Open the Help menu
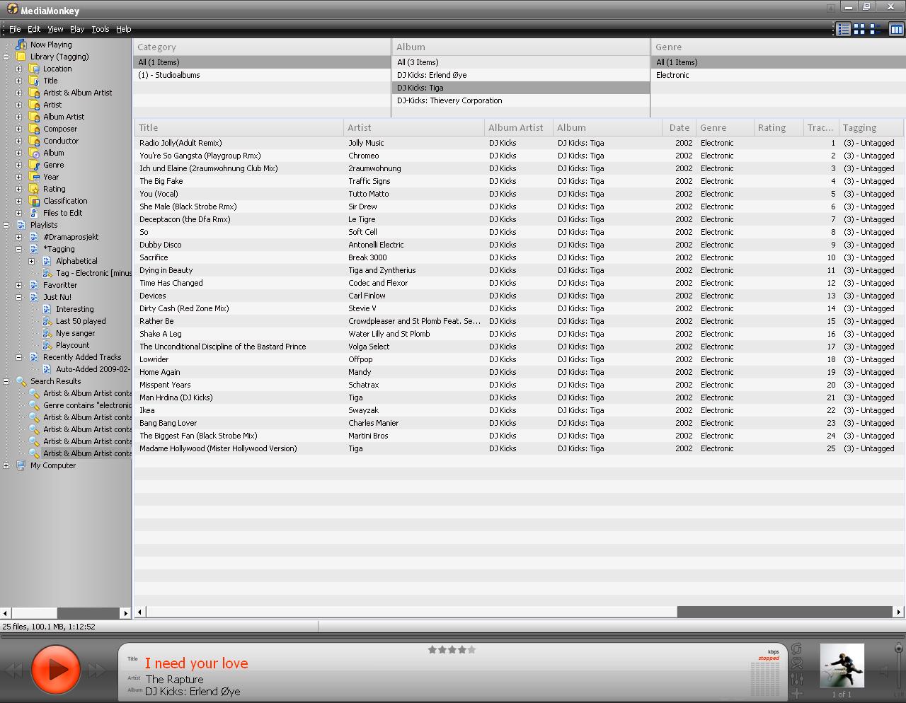The image size is (906, 703). click(x=124, y=29)
